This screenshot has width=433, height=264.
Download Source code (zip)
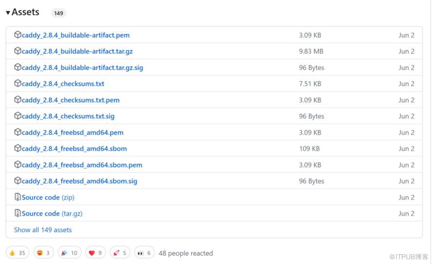(x=48, y=198)
